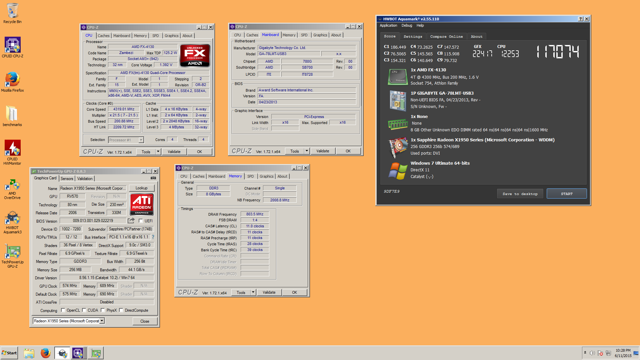Viewport: 640px width, 360px height.
Task: Click the AMD FX processor logo
Action: tap(195, 55)
